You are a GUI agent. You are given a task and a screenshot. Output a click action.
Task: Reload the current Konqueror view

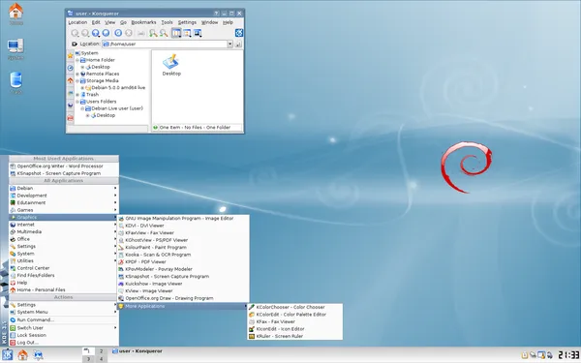pos(118,33)
